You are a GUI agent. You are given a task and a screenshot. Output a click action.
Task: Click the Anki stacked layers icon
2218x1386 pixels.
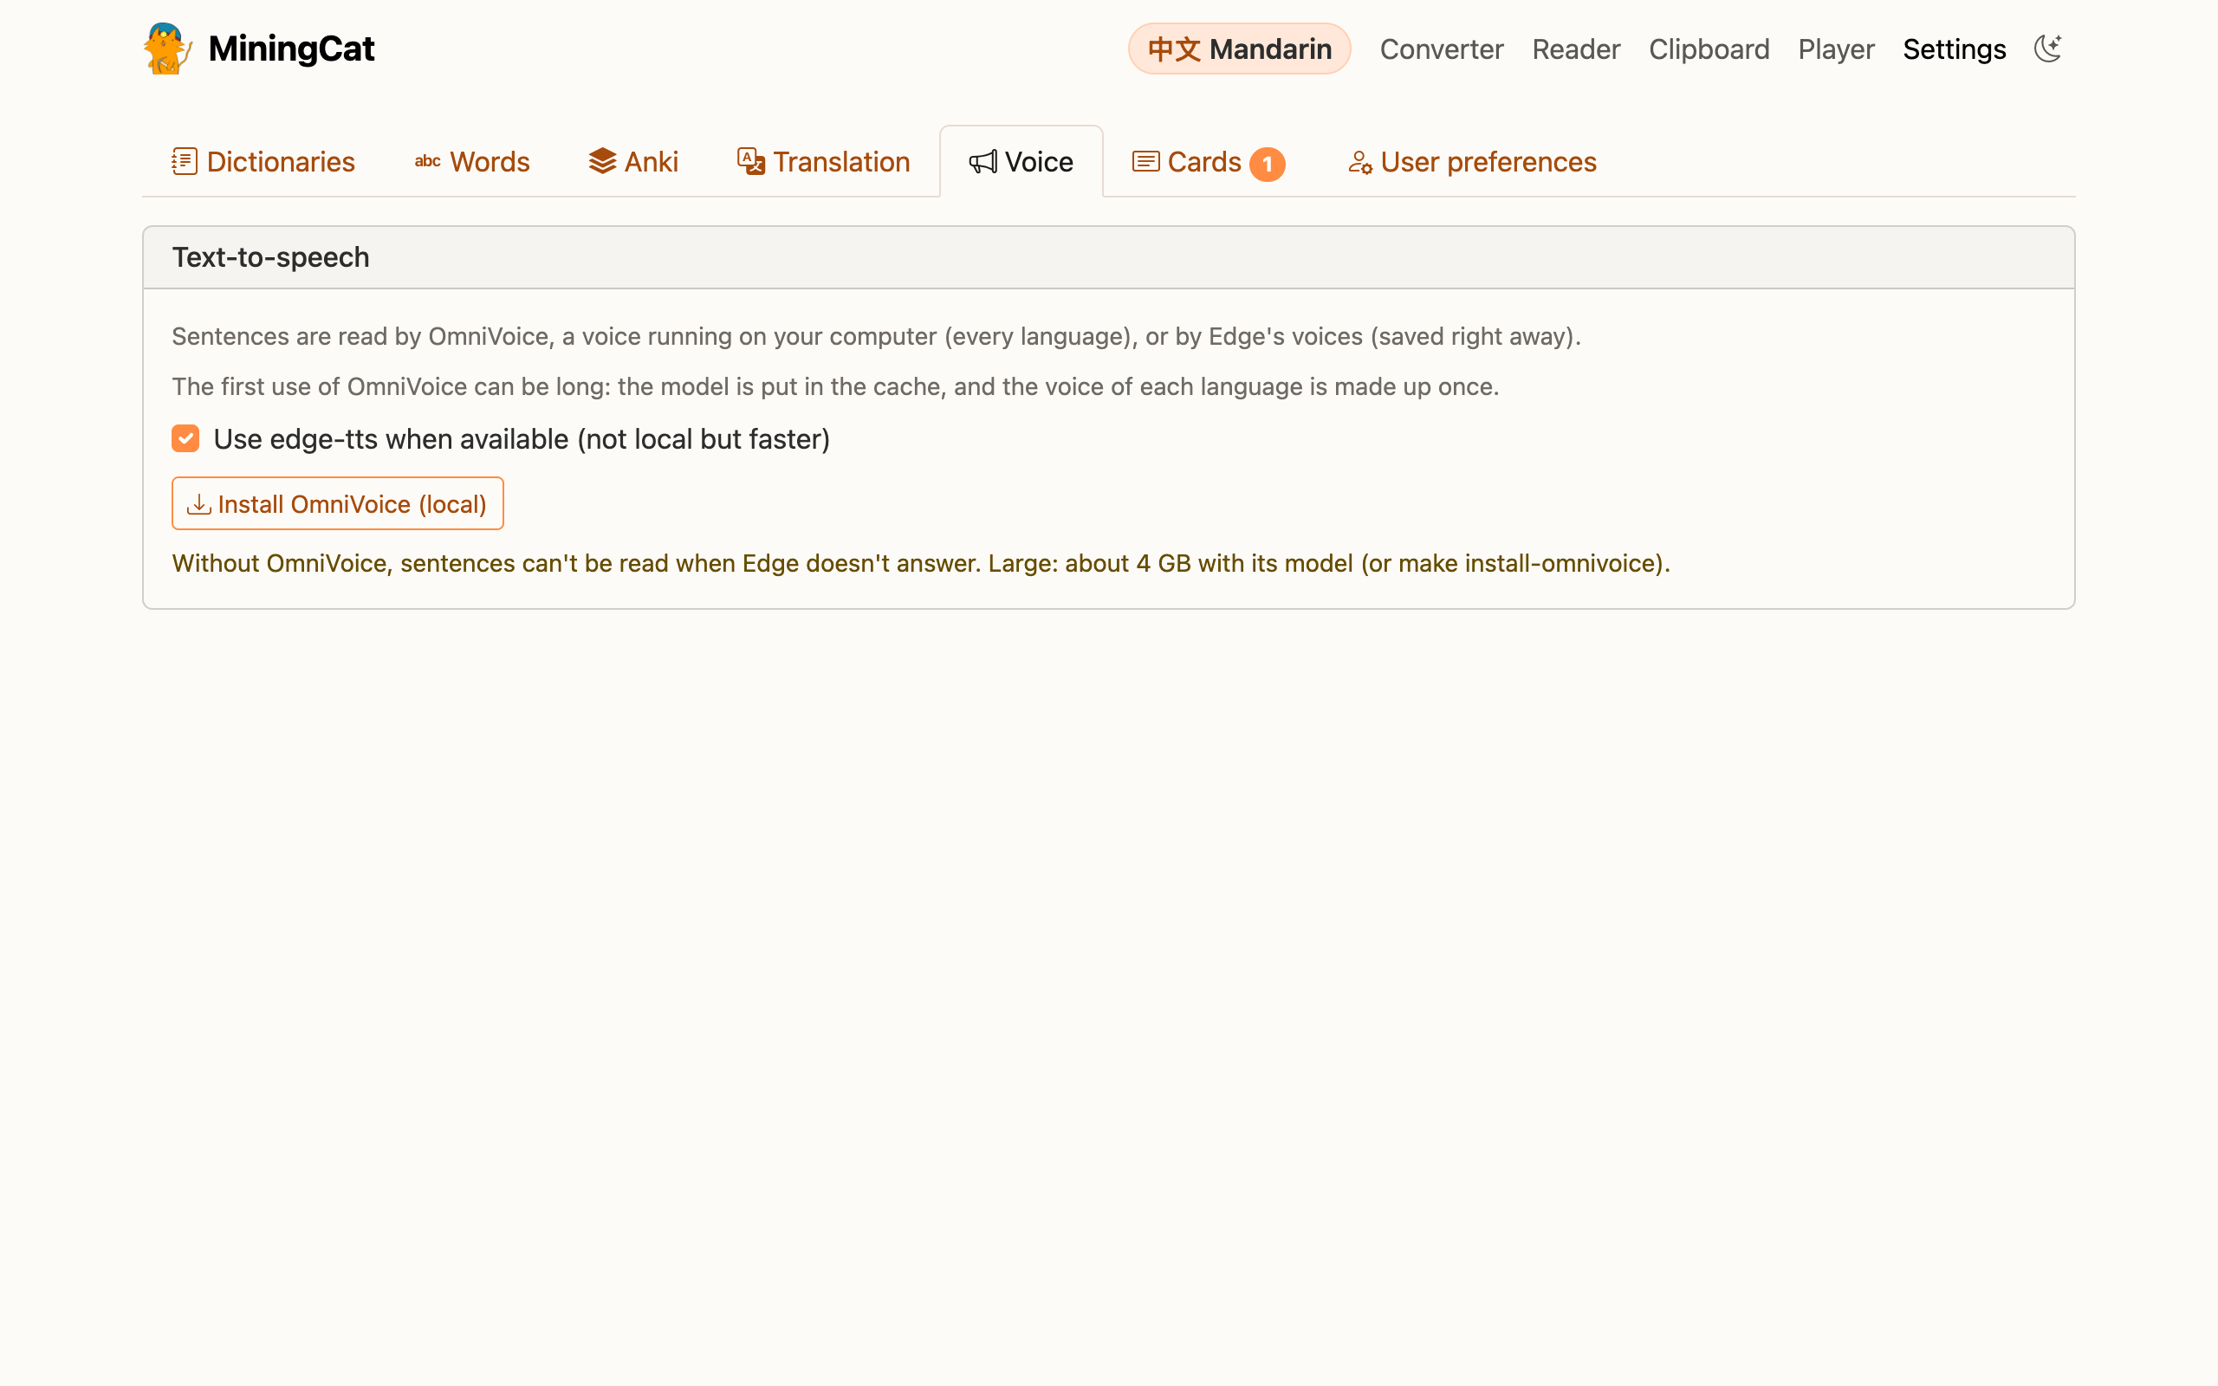click(x=602, y=161)
